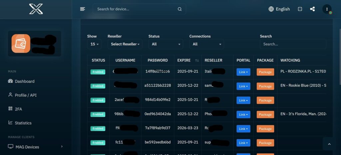This screenshot has width=341, height=155.
Task: Open Link dropdown for password be592eedb6bd row
Action: pos(243,143)
